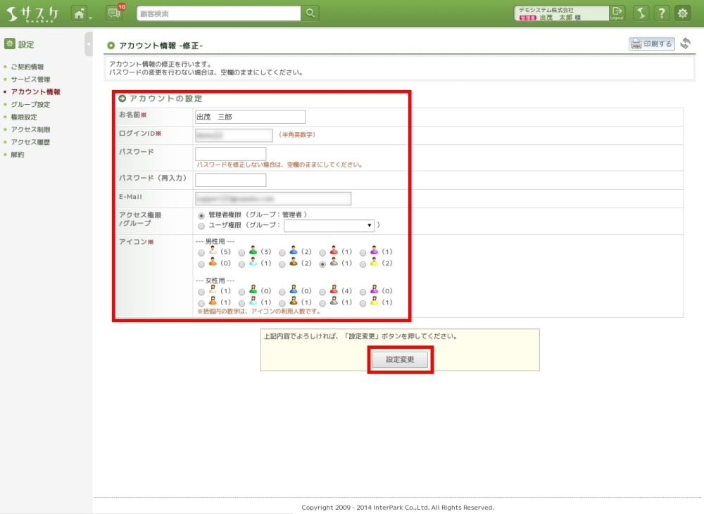
Task: Select orange female avatar radio
Action: [x=201, y=304]
